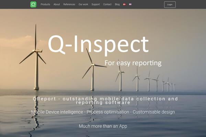
Task: Open the Products menu
Action: [45, 4]
